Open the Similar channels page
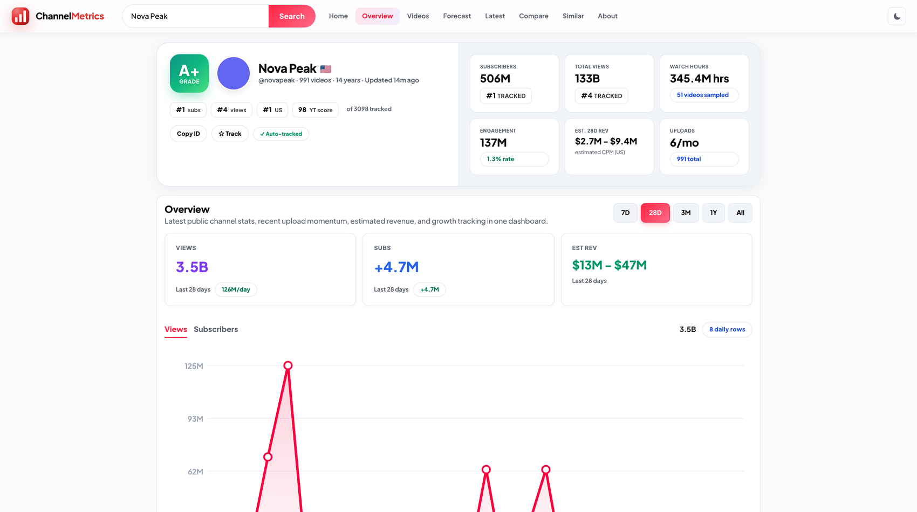Screen dimensions: 917x512 (573, 16)
